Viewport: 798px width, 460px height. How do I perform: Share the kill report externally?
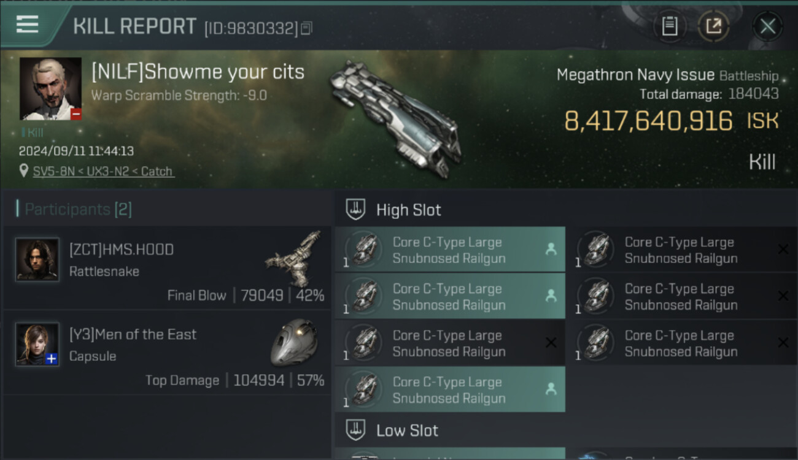coord(713,26)
